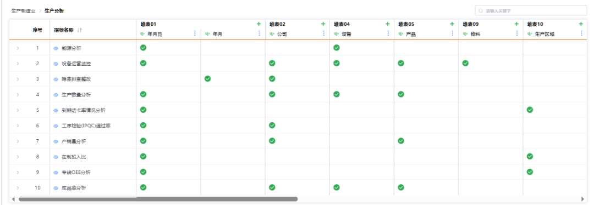The width and height of the screenshot is (594, 205).
Task: Open the 工序检验(IPQC)通过率 indicator name
Action: (86, 126)
